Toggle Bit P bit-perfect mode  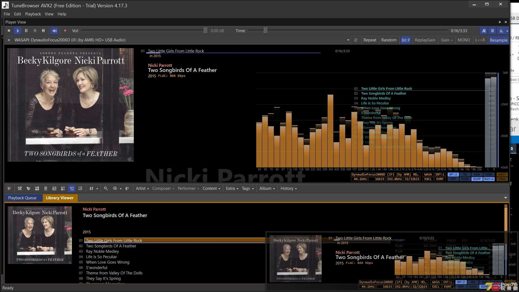click(x=405, y=40)
